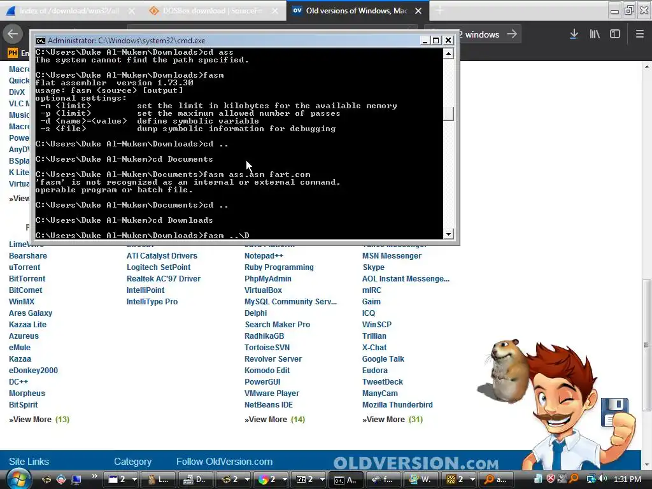Screen dimensions: 652x489
Task: Click the 'Follow OldVersion.com' footer heading
Action: pyautogui.click(x=224, y=461)
